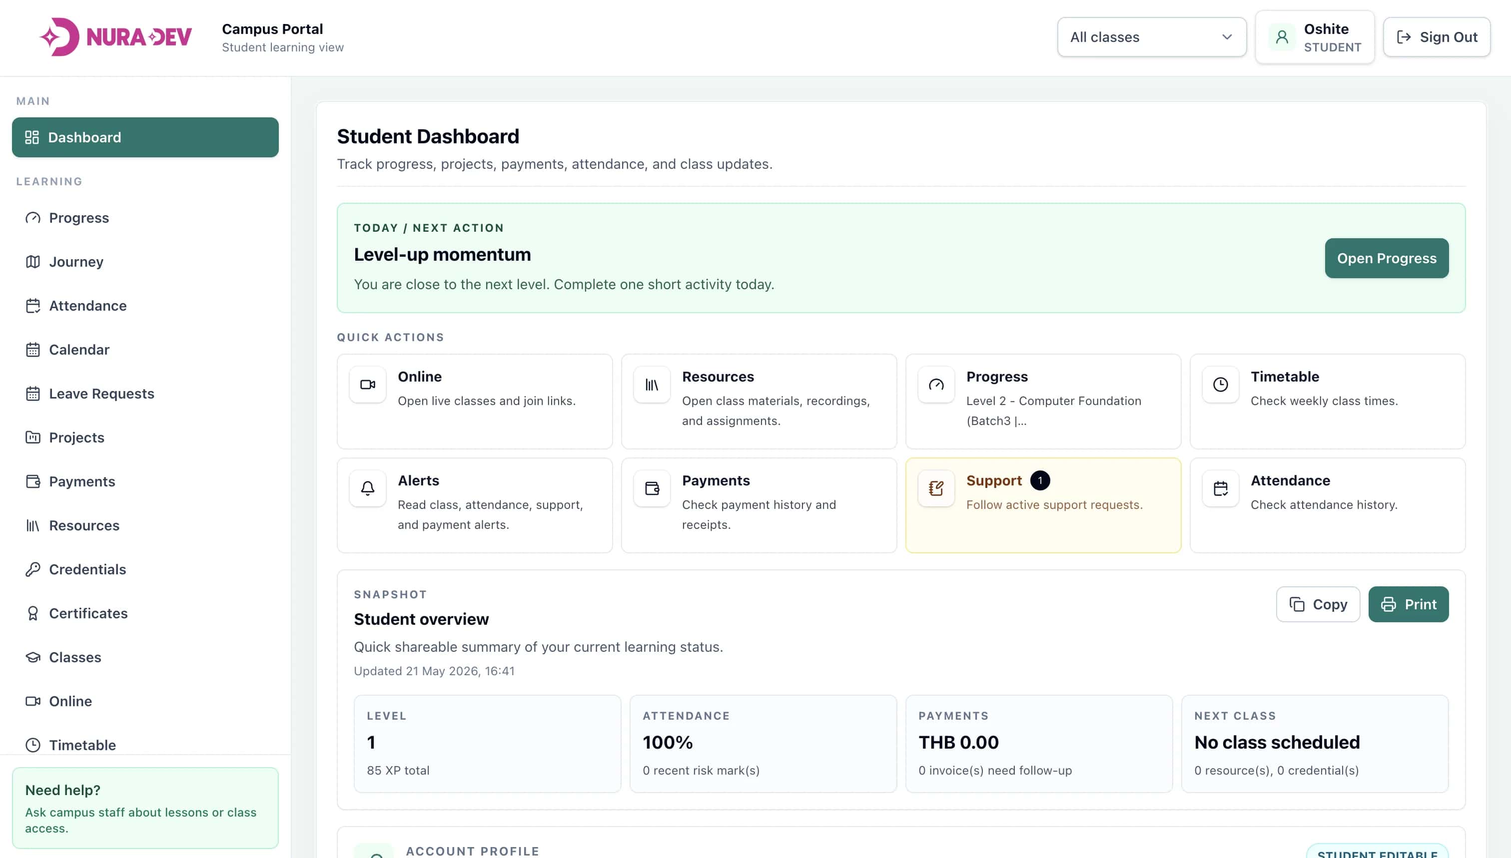Click the Support notepad icon
Viewport: 1511px width, 858px height.
936,488
